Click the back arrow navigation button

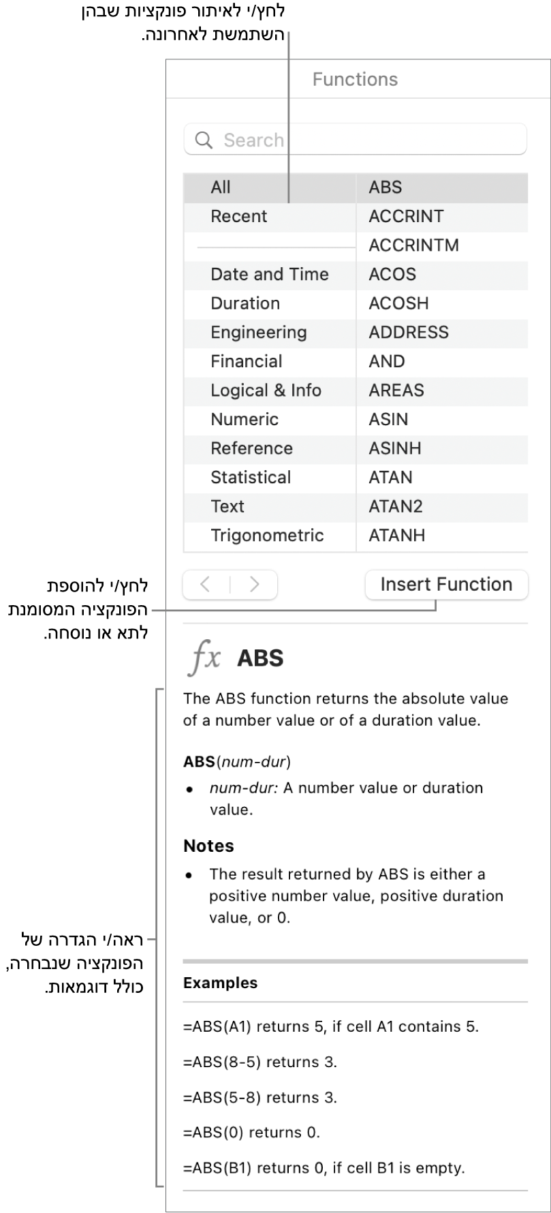coord(205,585)
